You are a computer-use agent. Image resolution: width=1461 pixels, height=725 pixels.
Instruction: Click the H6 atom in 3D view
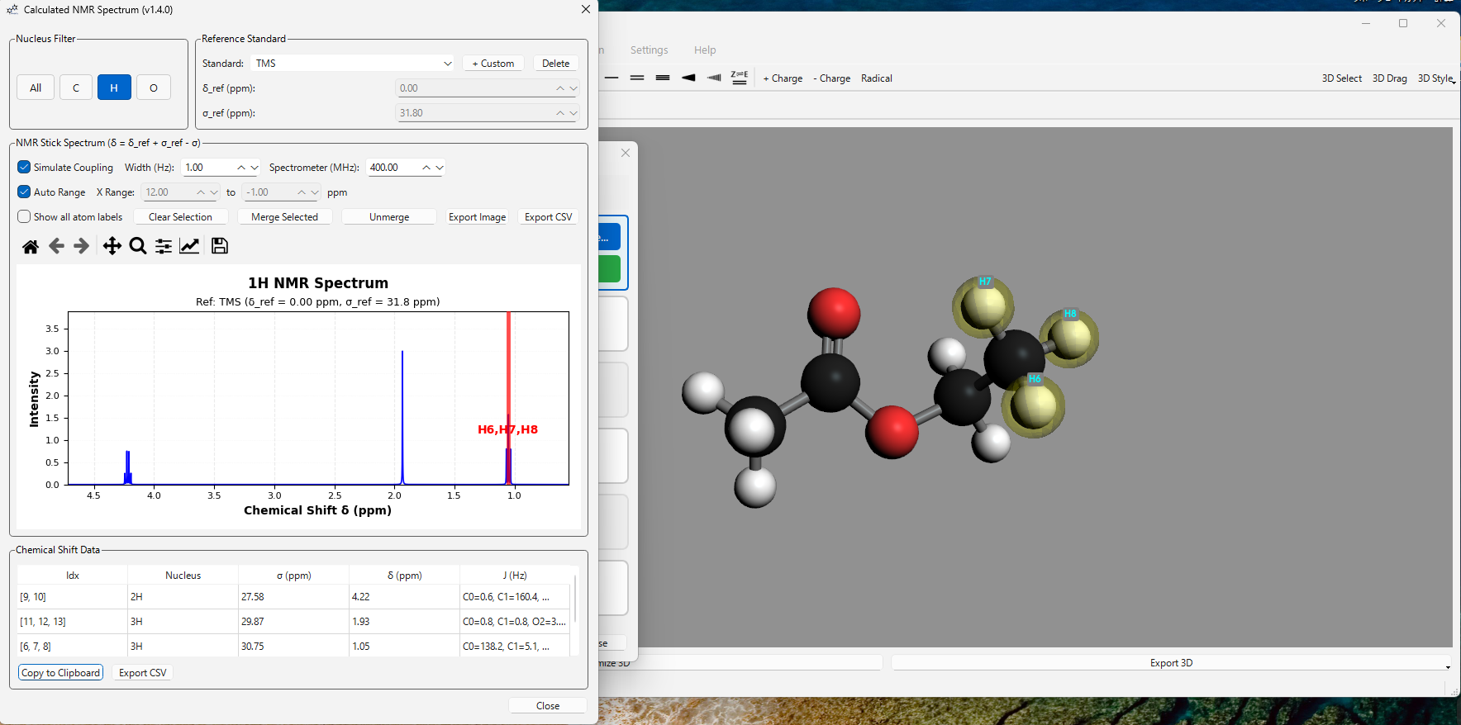[x=1034, y=405]
